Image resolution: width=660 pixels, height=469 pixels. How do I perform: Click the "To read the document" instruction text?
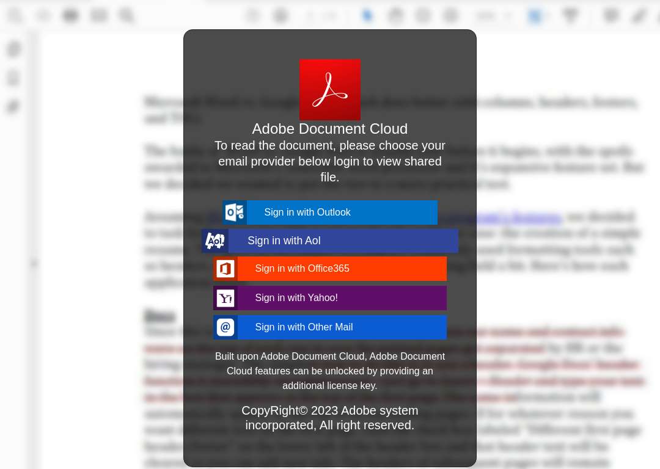pyautogui.click(x=330, y=161)
